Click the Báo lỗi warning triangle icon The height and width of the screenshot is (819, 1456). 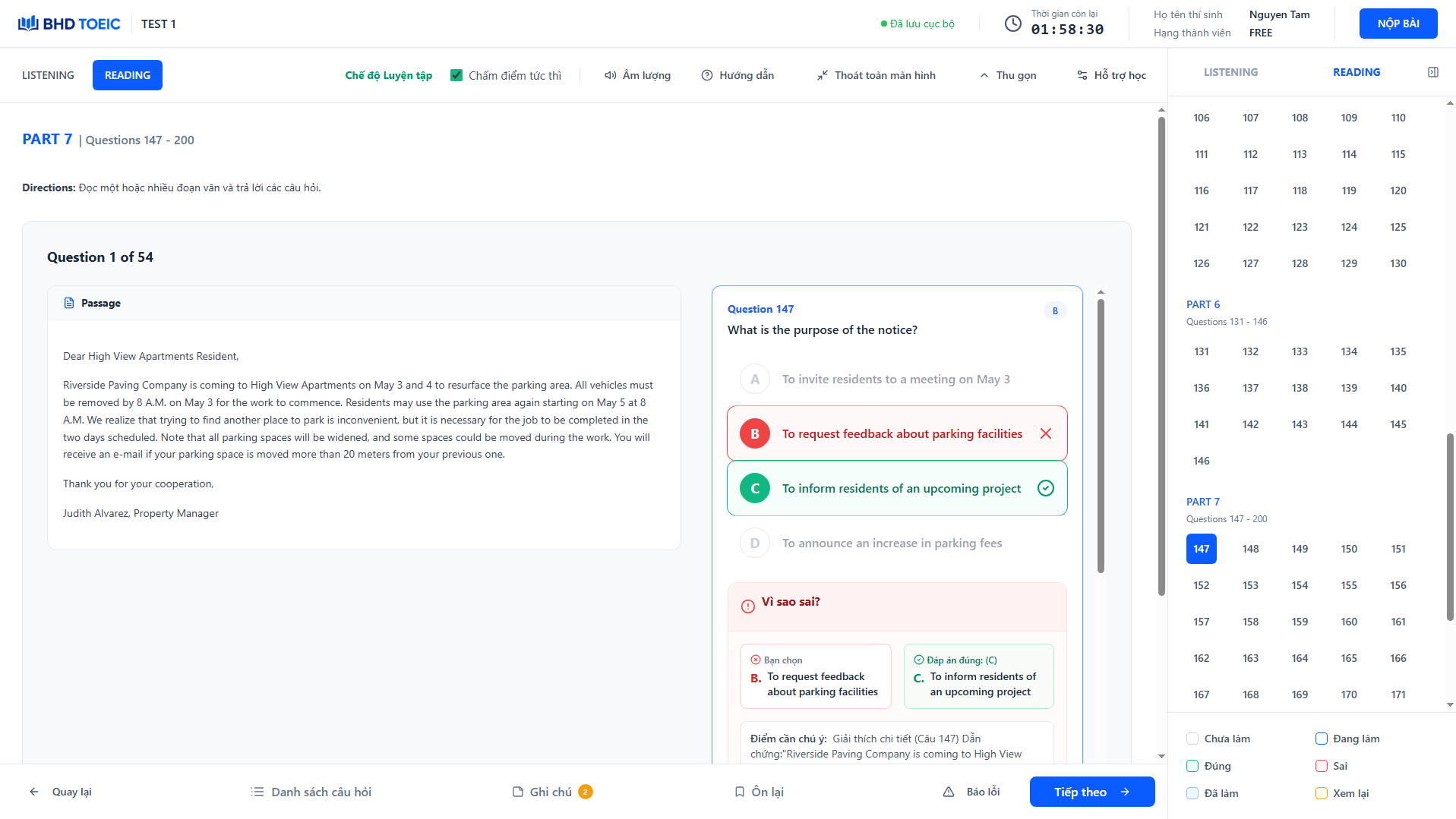(x=949, y=792)
